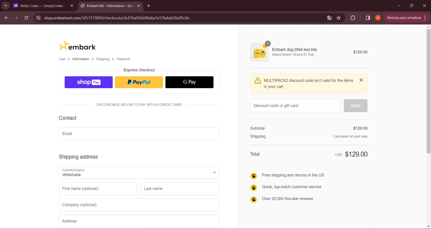
Task: Pay with G Pay button
Action: pyautogui.click(x=189, y=82)
